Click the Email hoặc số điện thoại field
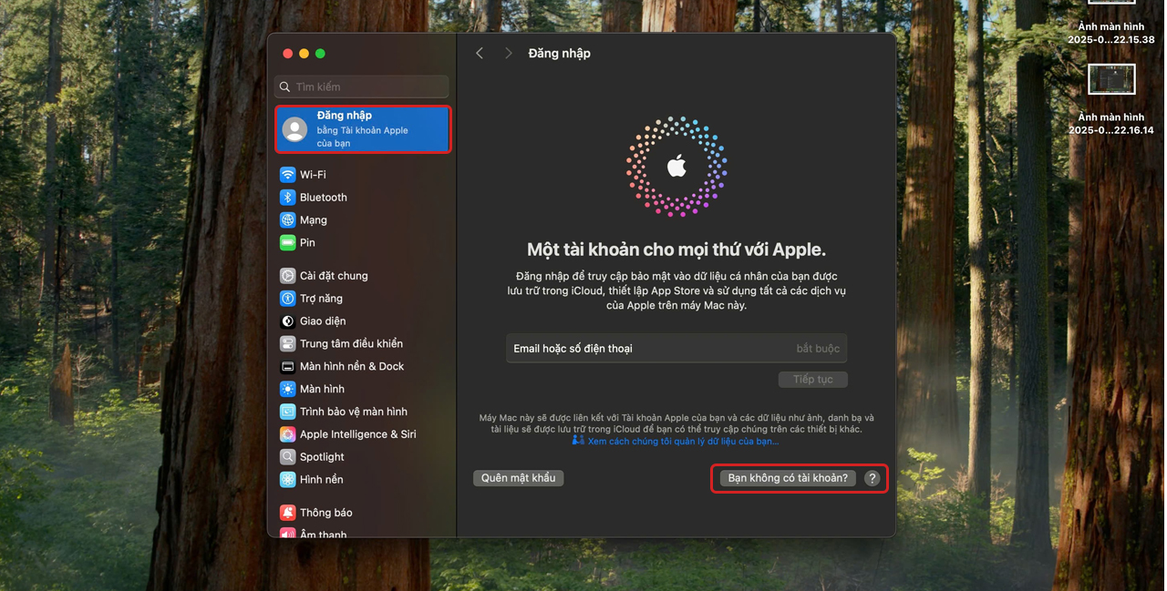The image size is (1167, 591). pyautogui.click(x=676, y=348)
